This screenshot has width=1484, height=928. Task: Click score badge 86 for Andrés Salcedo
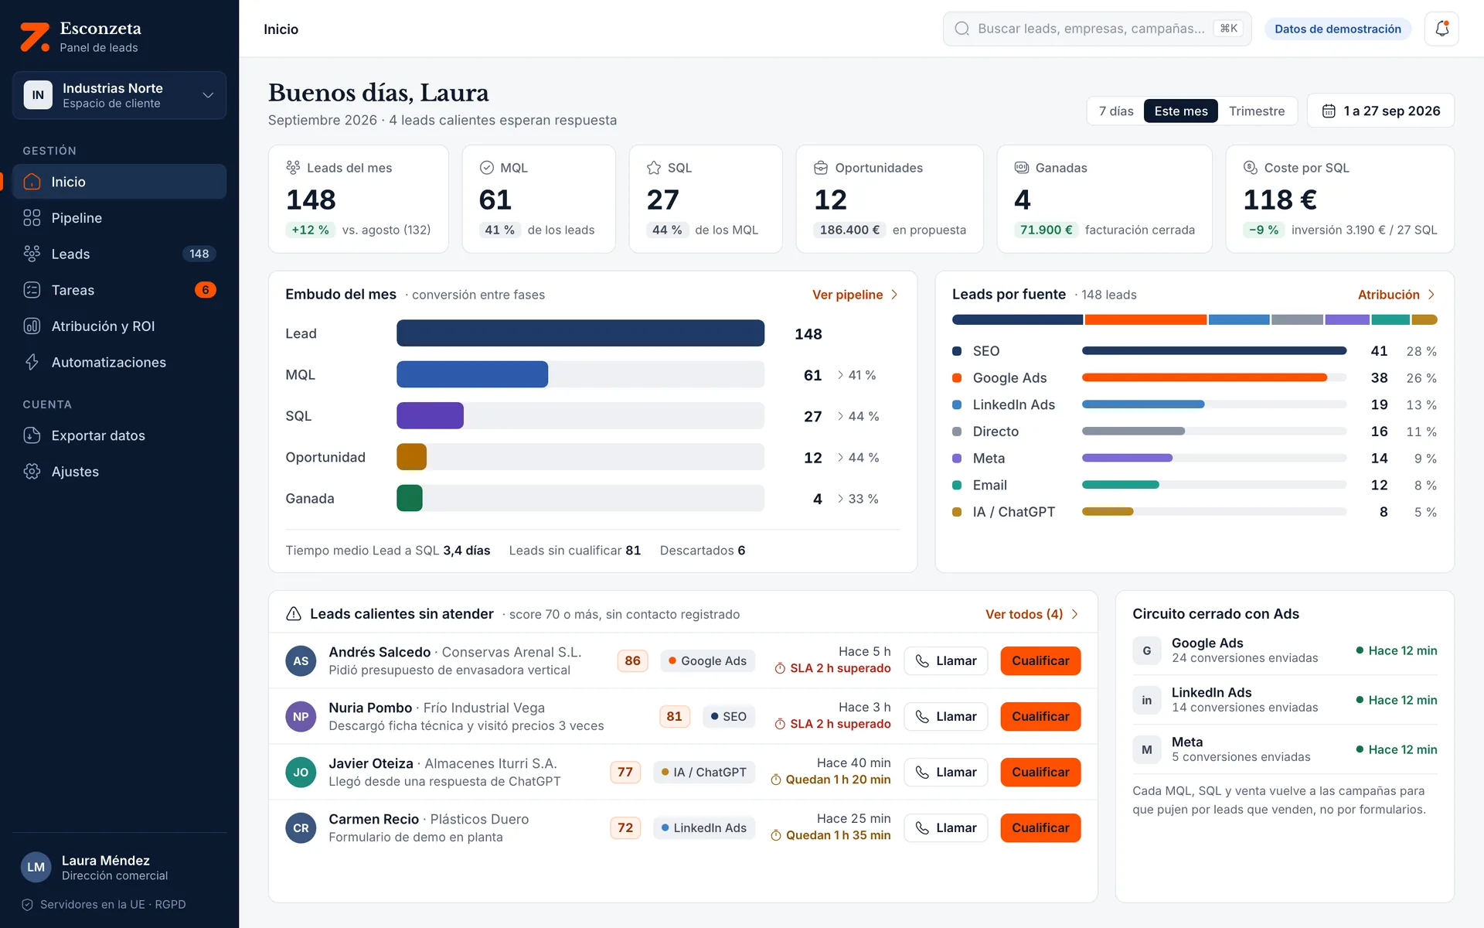(632, 661)
